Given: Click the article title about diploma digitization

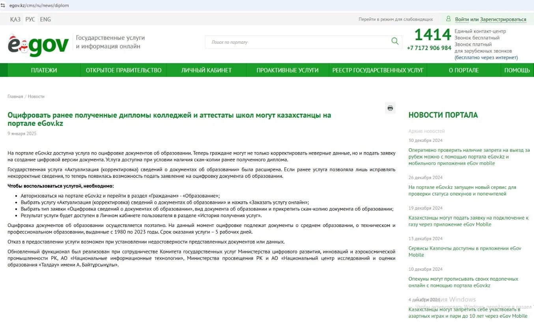Looking at the screenshot, I should (169, 119).
